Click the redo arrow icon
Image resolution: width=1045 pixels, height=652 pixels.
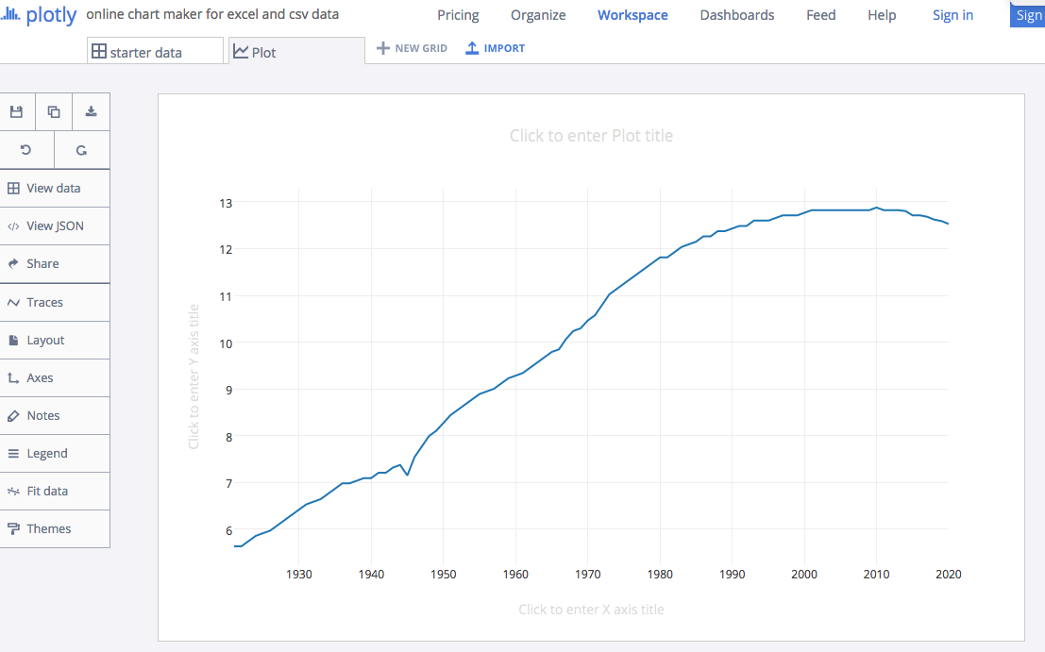pos(81,150)
